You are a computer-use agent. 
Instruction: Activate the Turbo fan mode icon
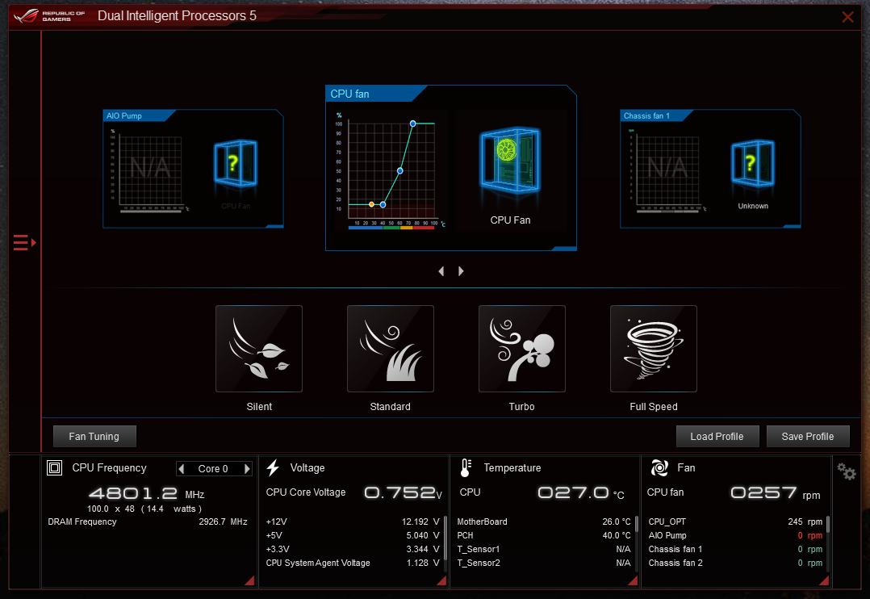pyautogui.click(x=522, y=349)
